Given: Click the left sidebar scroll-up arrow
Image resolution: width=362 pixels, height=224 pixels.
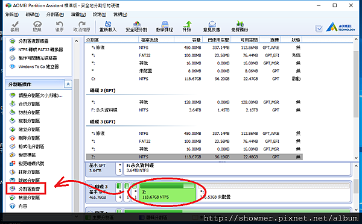Looking at the screenshot, I should pyautogui.click(x=77, y=41).
